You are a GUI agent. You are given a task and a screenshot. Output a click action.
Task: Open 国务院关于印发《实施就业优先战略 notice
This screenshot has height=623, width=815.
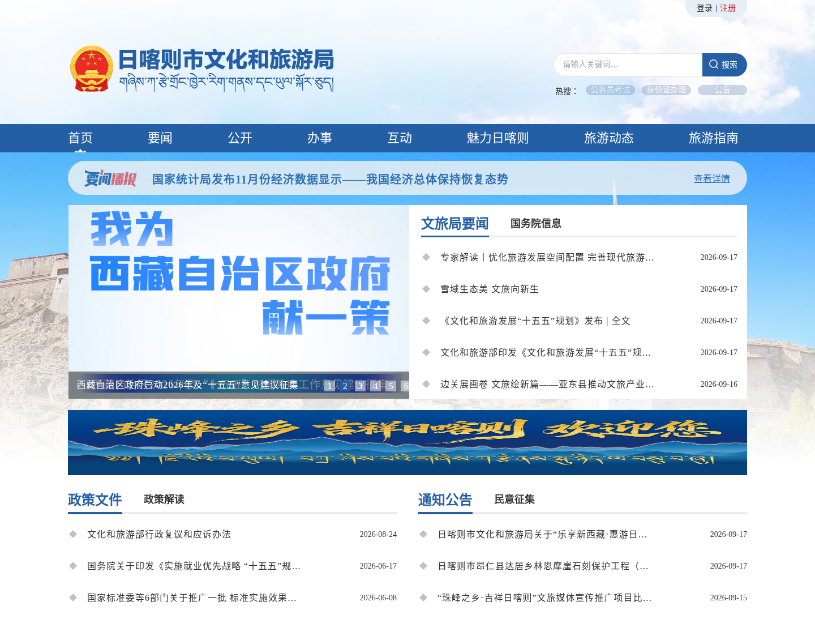pyautogui.click(x=194, y=566)
